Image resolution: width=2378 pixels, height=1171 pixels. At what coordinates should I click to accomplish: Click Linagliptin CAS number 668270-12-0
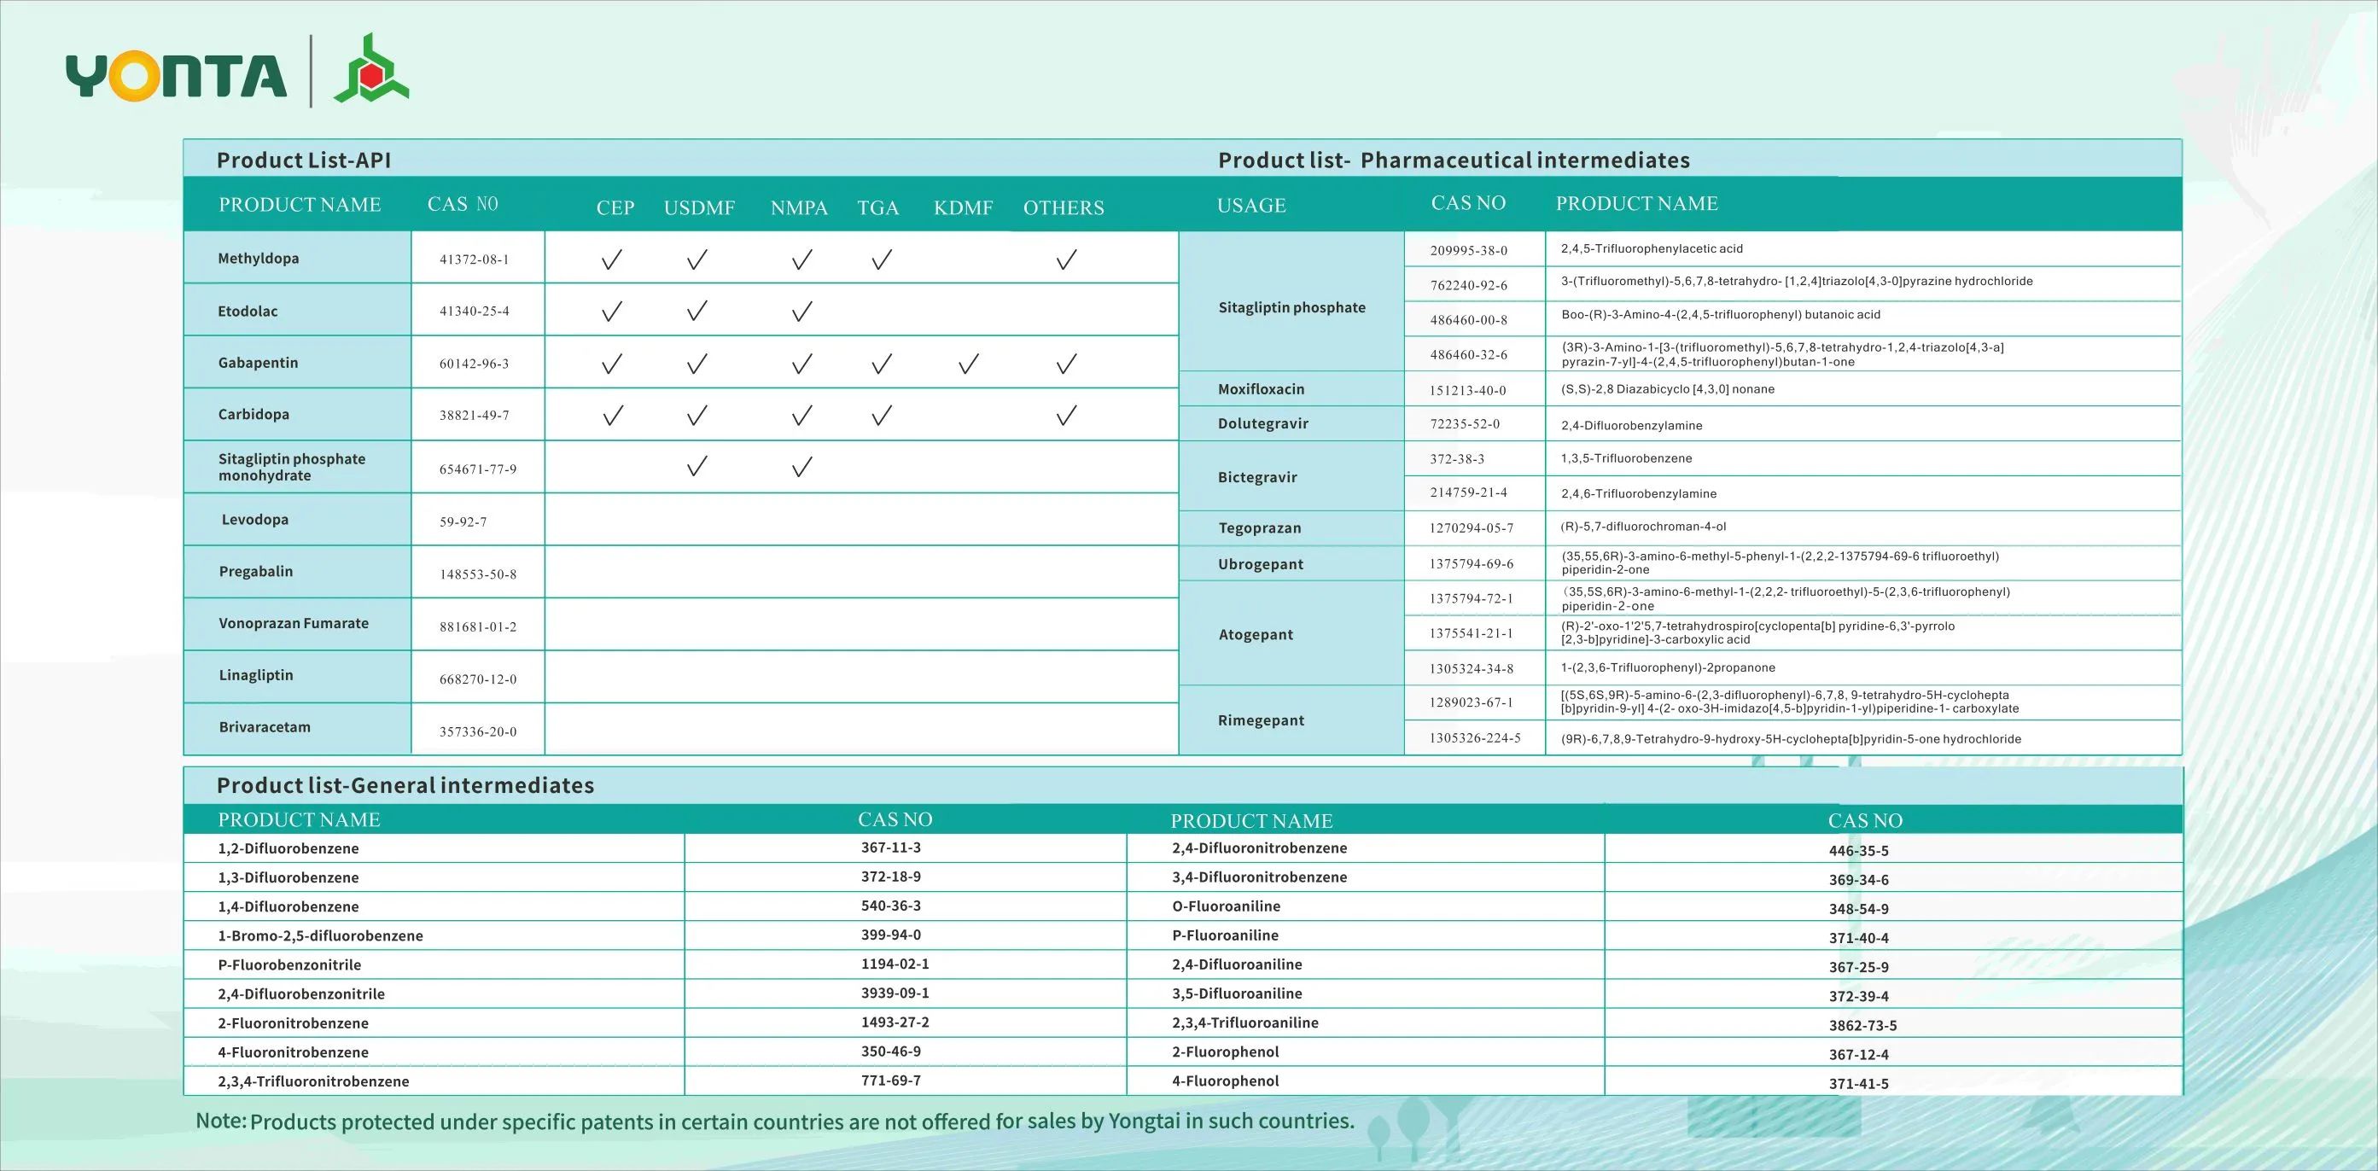(x=477, y=679)
